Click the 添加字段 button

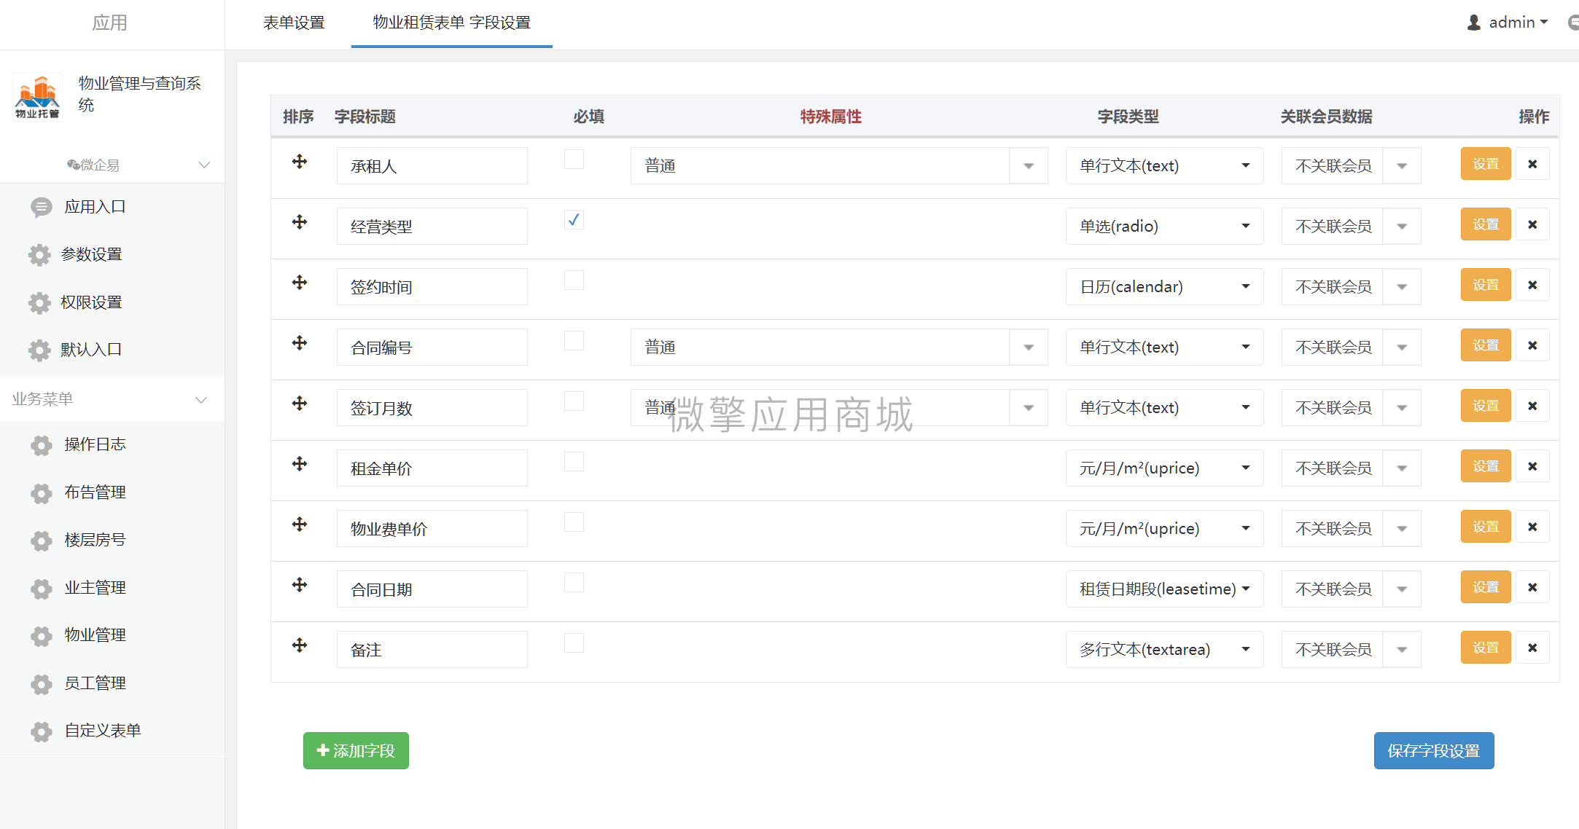pos(356,750)
